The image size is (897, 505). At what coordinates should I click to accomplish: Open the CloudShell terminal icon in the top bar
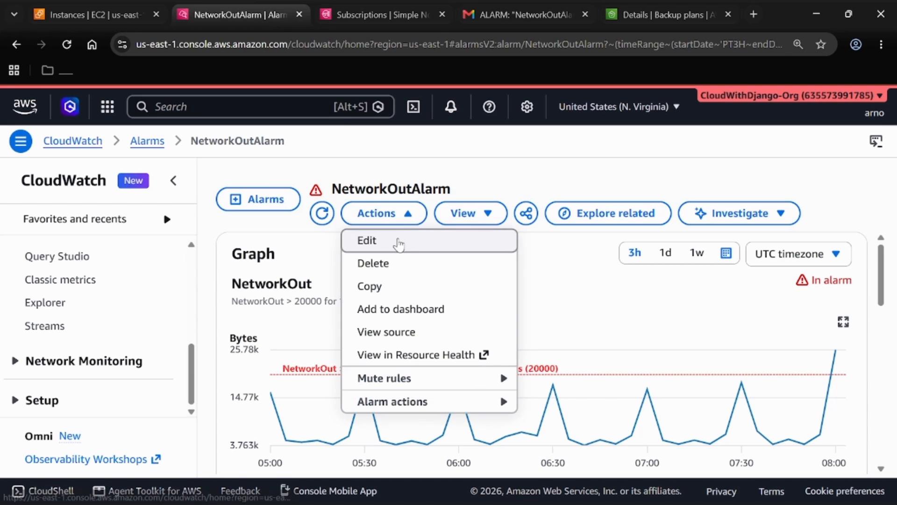[413, 107]
